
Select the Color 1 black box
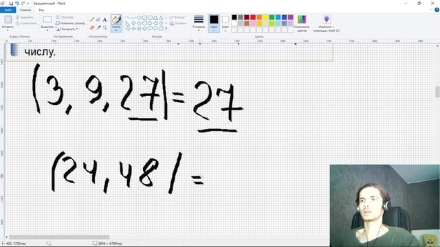[214, 19]
